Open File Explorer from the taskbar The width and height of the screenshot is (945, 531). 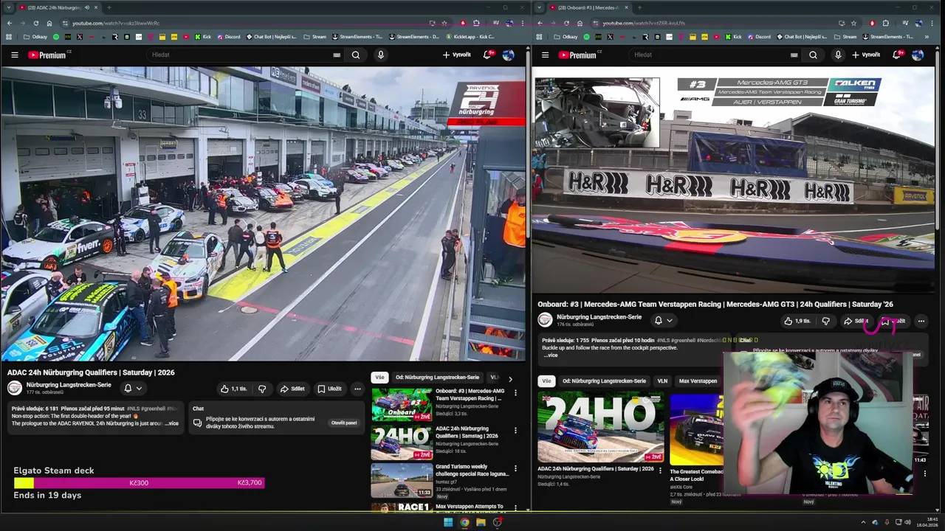(x=481, y=522)
